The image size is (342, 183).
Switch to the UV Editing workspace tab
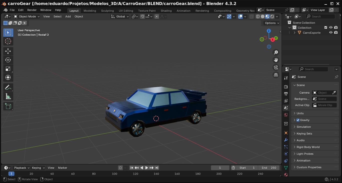[126, 11]
